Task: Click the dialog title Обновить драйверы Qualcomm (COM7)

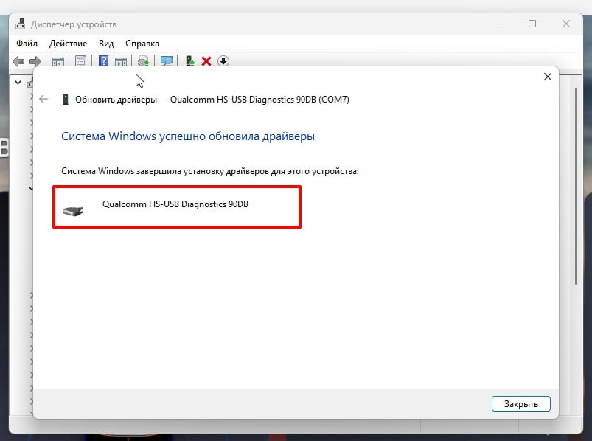Action: 212,100
